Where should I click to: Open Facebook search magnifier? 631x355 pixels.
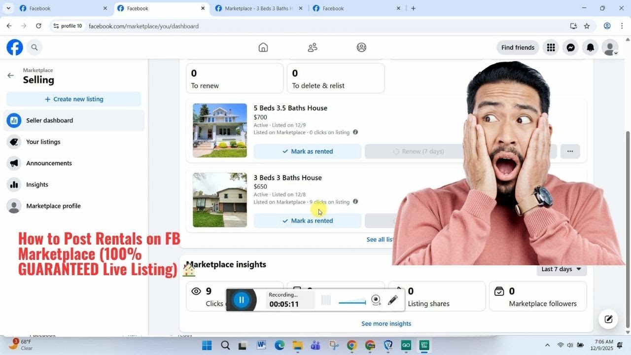(35, 47)
